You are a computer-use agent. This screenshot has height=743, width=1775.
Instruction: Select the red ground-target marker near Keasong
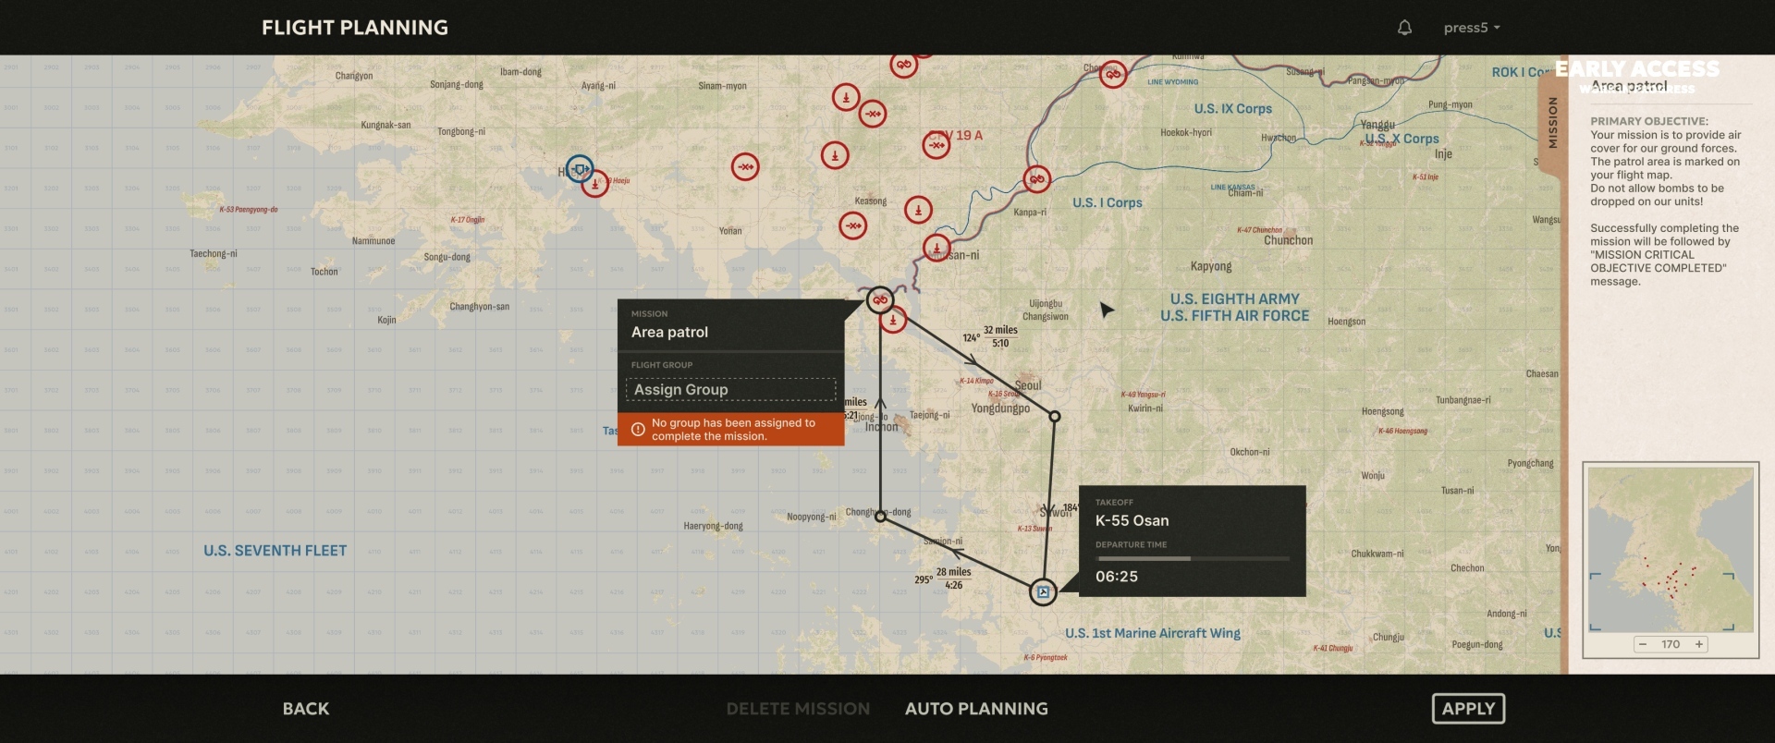point(918,210)
